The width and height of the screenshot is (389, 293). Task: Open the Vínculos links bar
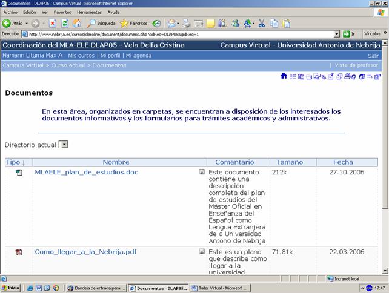(372, 33)
